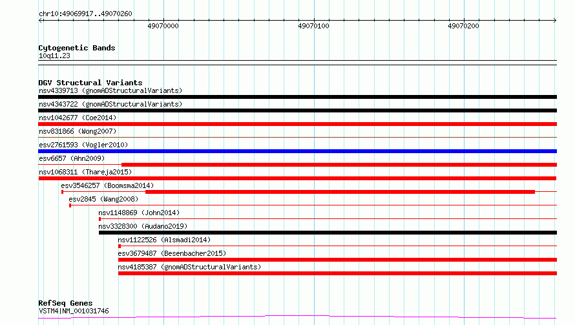Open the VSTM4|NM_001031746 gene label
The image size is (575, 325).
tap(74, 311)
